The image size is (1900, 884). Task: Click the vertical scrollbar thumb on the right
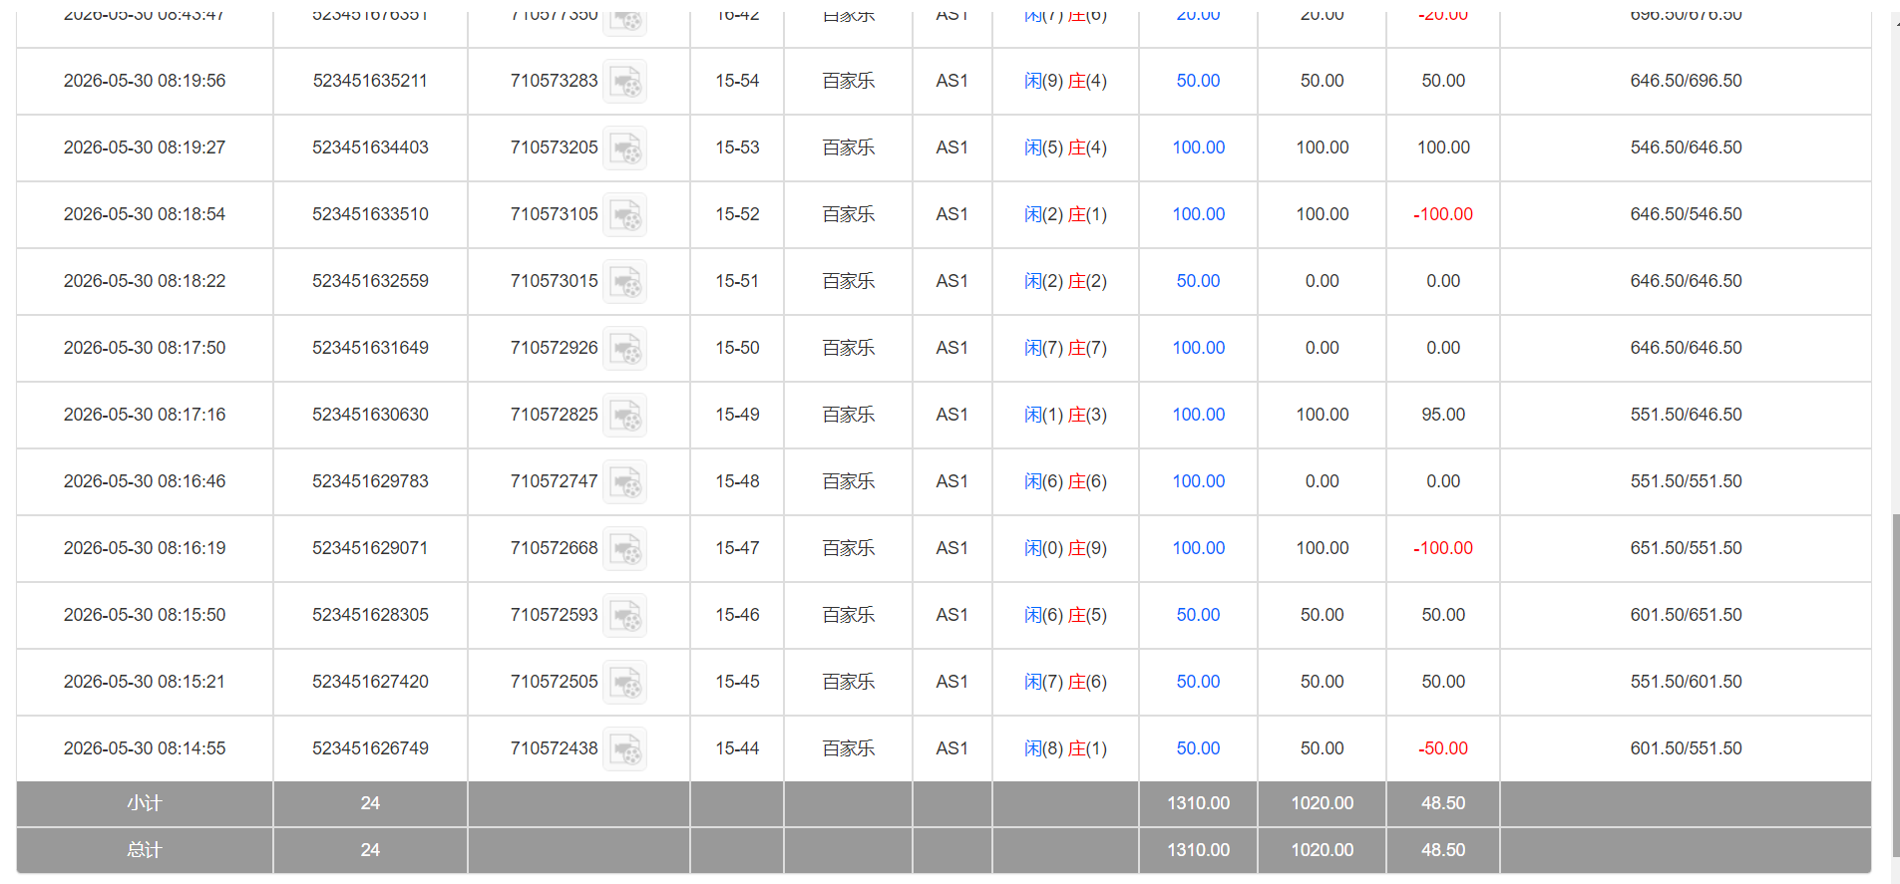pos(1895,685)
